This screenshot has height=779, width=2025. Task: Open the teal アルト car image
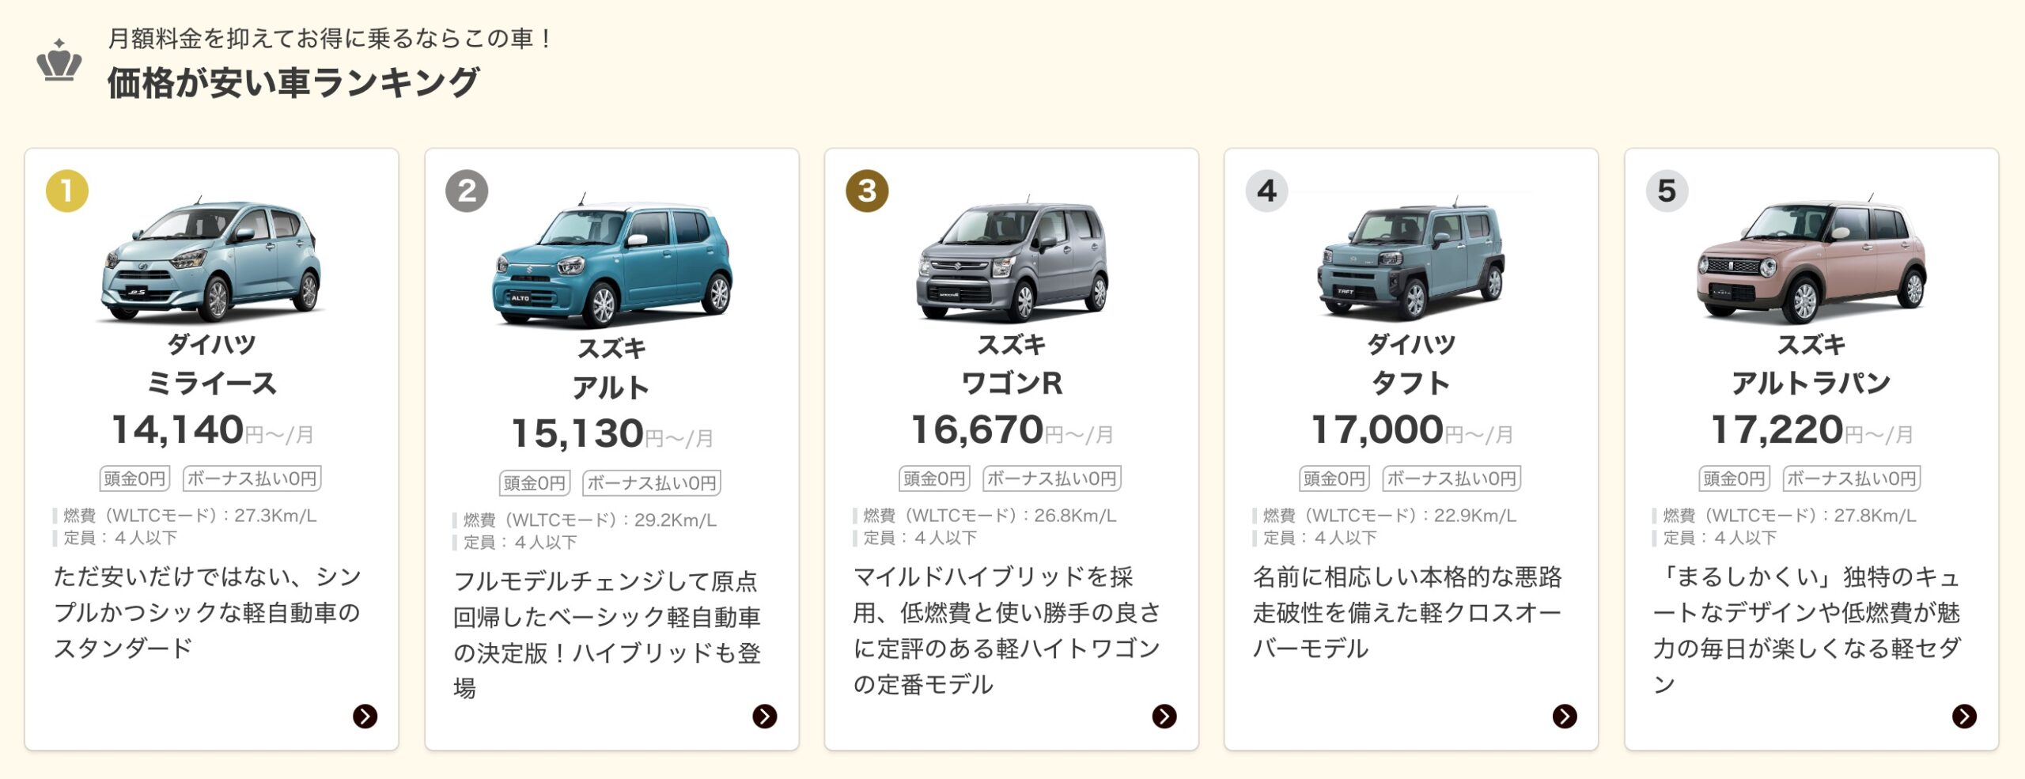(x=613, y=261)
